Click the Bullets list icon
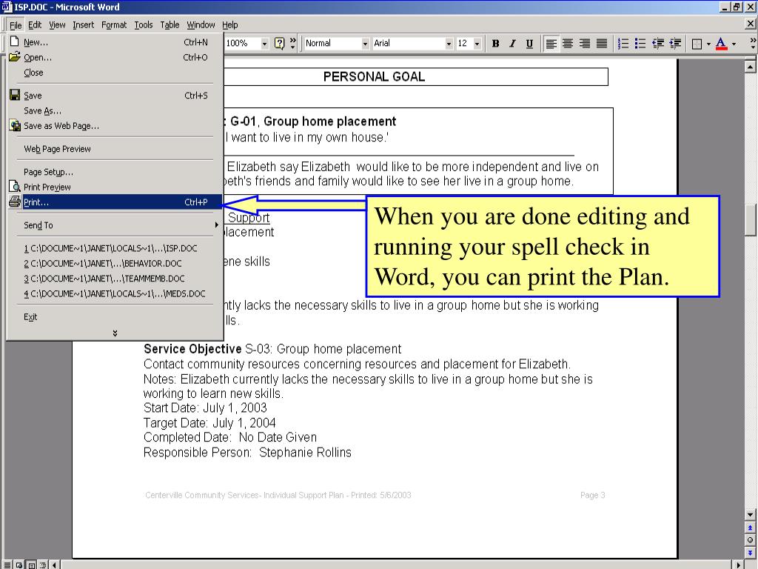The image size is (758, 569). (x=640, y=44)
